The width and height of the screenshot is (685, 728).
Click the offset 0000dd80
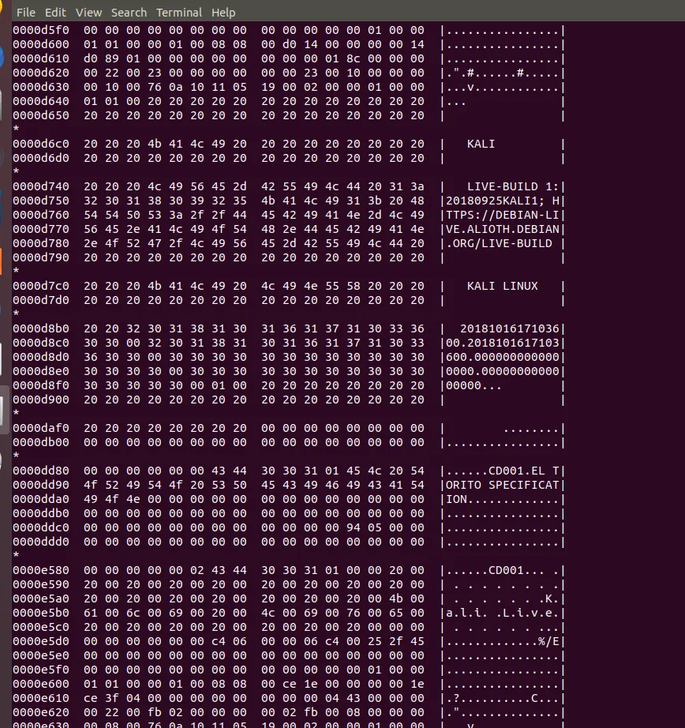(41, 471)
